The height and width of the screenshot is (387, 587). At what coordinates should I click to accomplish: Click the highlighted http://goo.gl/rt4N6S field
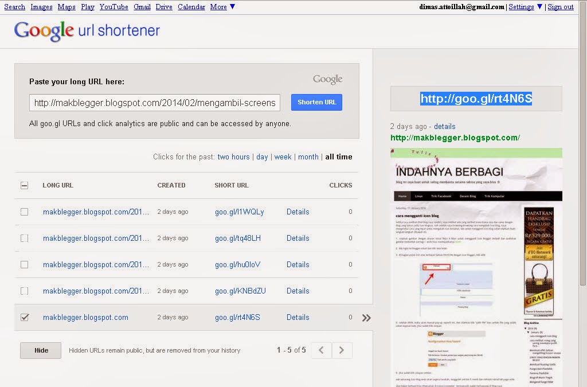(476, 99)
